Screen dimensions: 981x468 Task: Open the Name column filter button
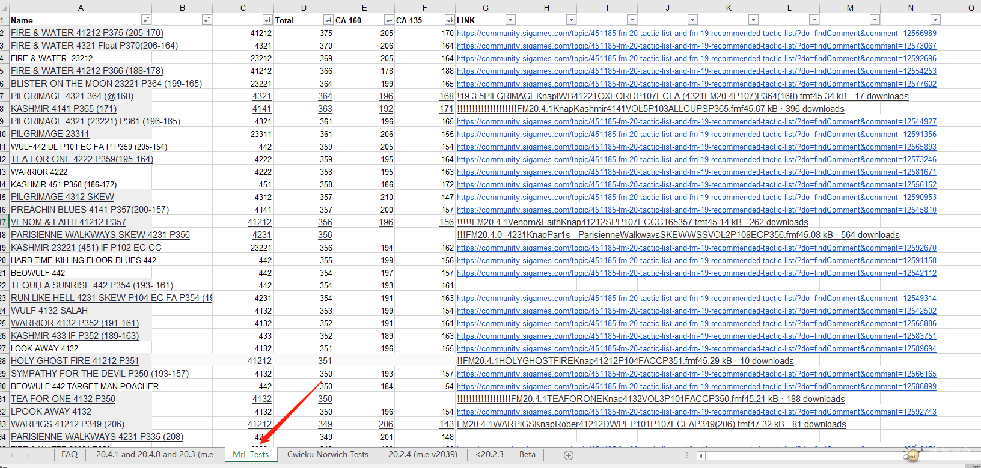tap(145, 20)
